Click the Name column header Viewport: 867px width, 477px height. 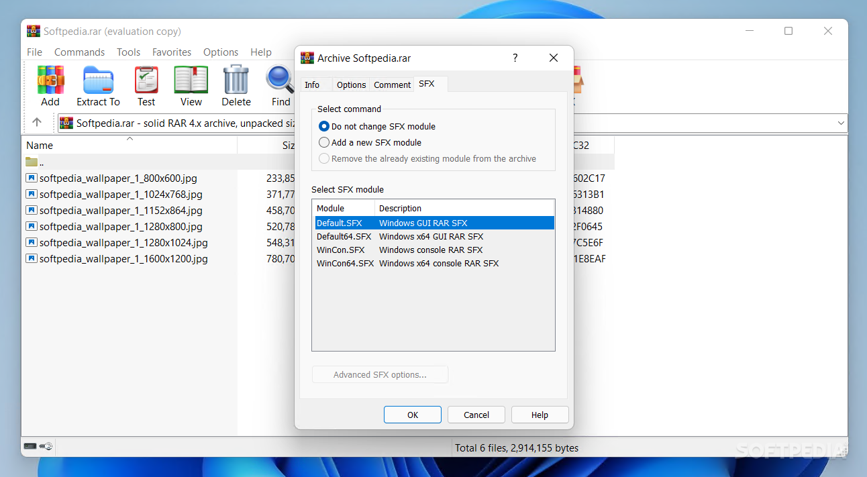(130, 145)
